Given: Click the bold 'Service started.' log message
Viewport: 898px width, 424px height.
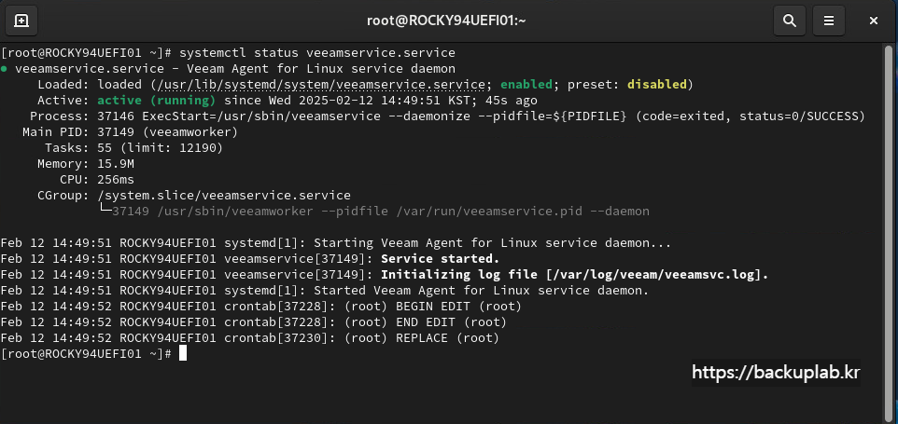Looking at the screenshot, I should pos(441,259).
